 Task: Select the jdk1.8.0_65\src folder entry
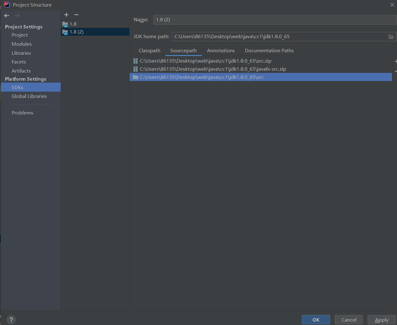(260, 77)
